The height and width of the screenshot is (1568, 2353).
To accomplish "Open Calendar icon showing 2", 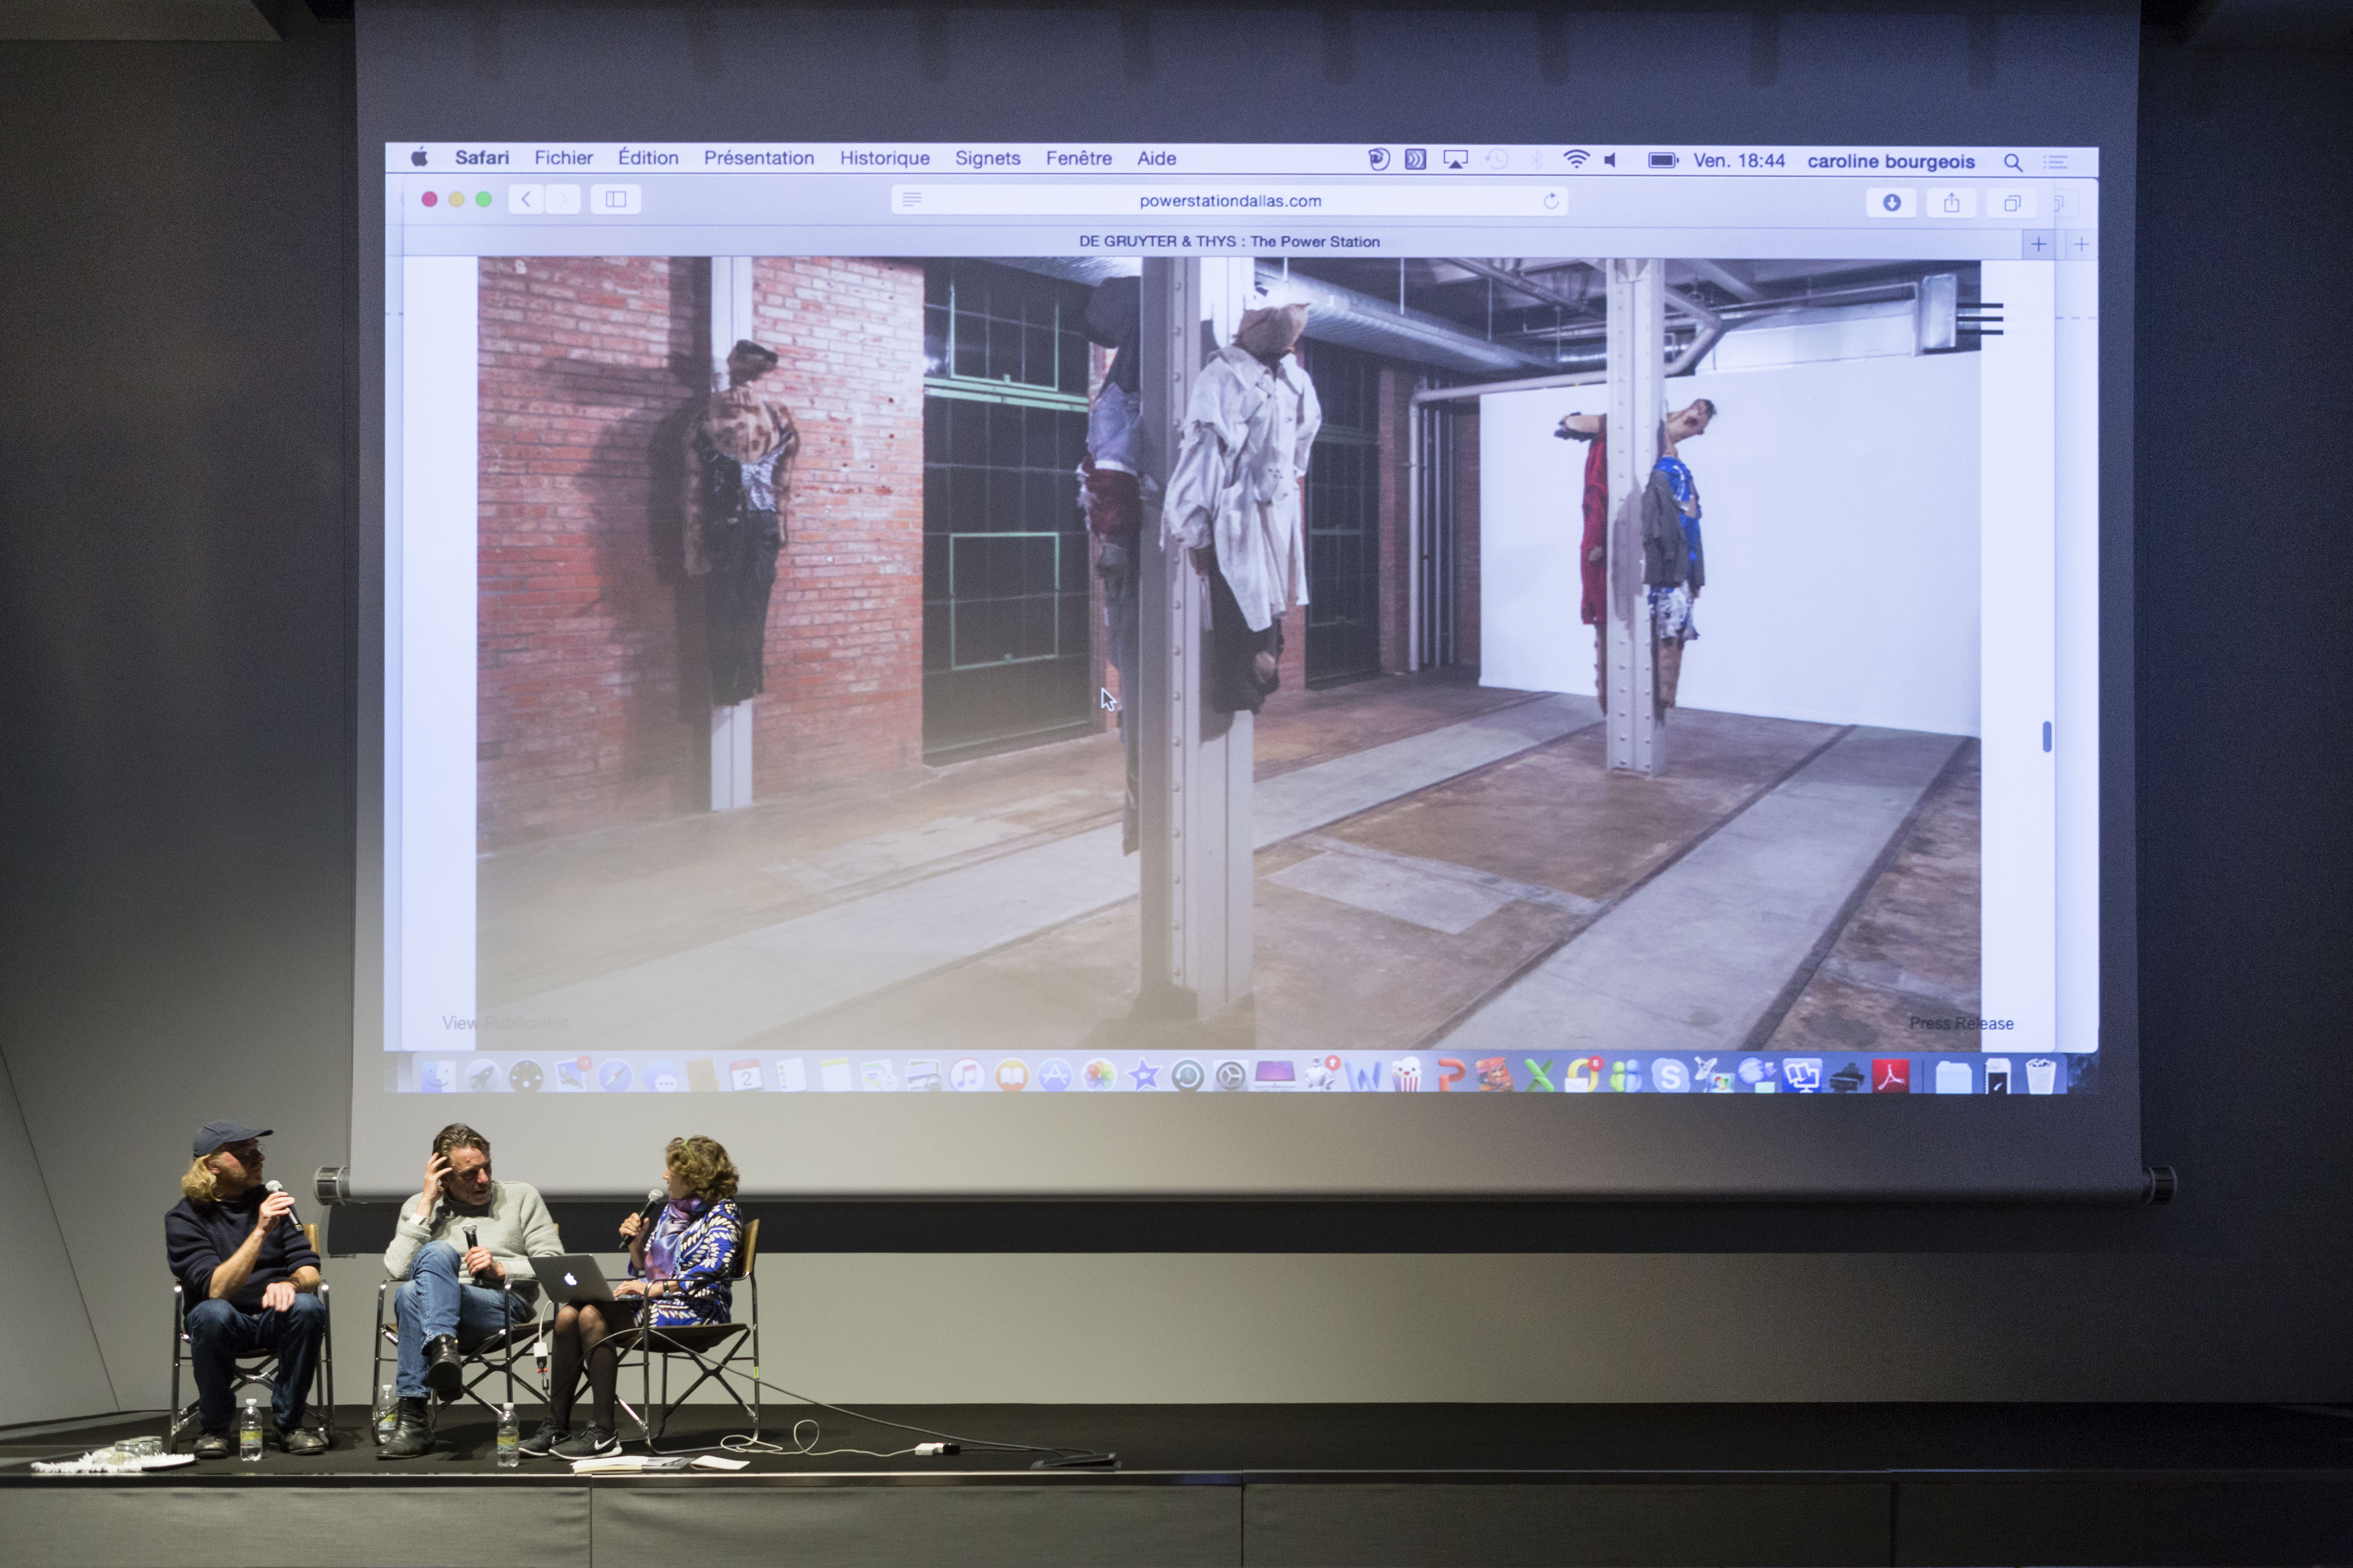I will tap(746, 1076).
